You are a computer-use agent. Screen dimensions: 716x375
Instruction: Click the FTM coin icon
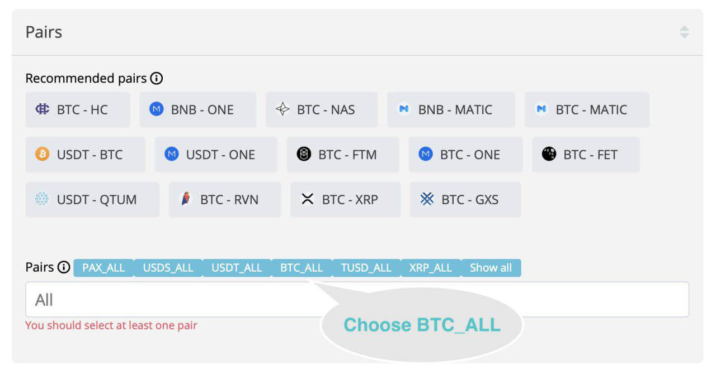pyautogui.click(x=304, y=155)
